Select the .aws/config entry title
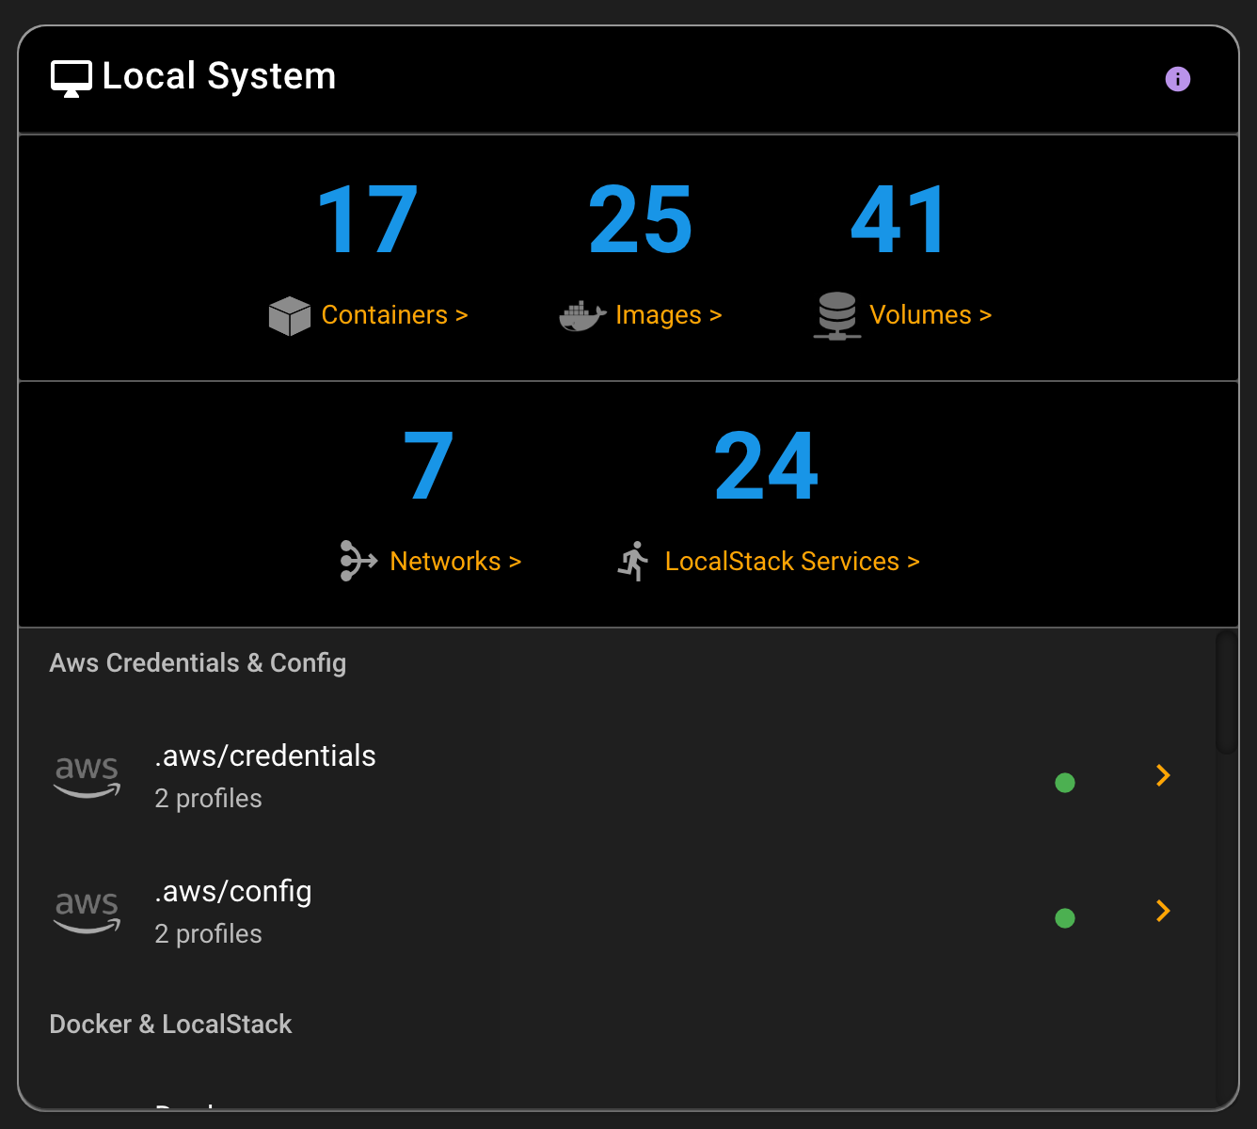The image size is (1257, 1129). pyautogui.click(x=233, y=891)
